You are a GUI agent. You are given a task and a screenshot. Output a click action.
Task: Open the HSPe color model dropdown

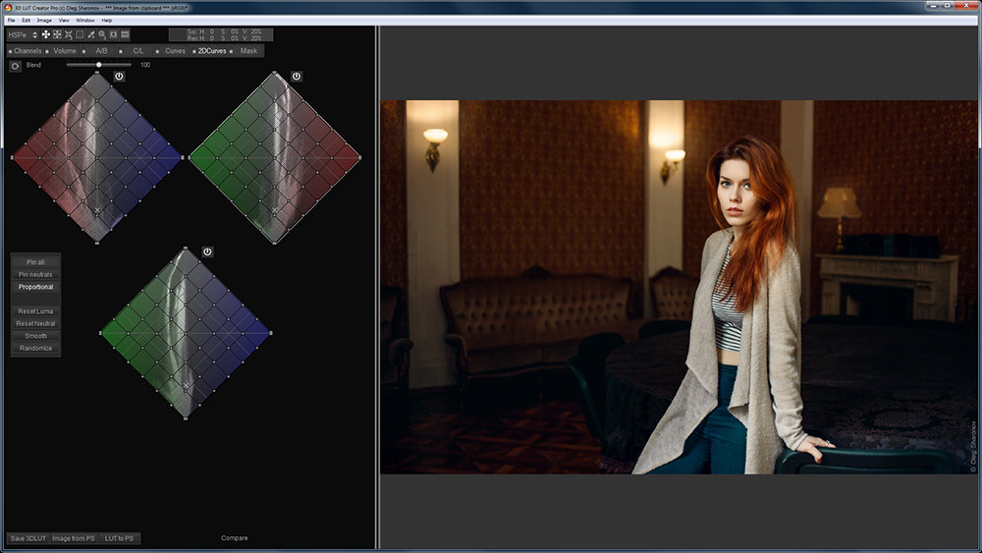pyautogui.click(x=34, y=34)
